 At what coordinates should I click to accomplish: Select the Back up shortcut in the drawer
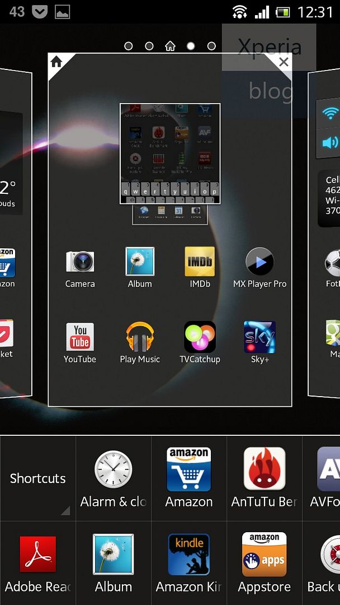(322, 564)
